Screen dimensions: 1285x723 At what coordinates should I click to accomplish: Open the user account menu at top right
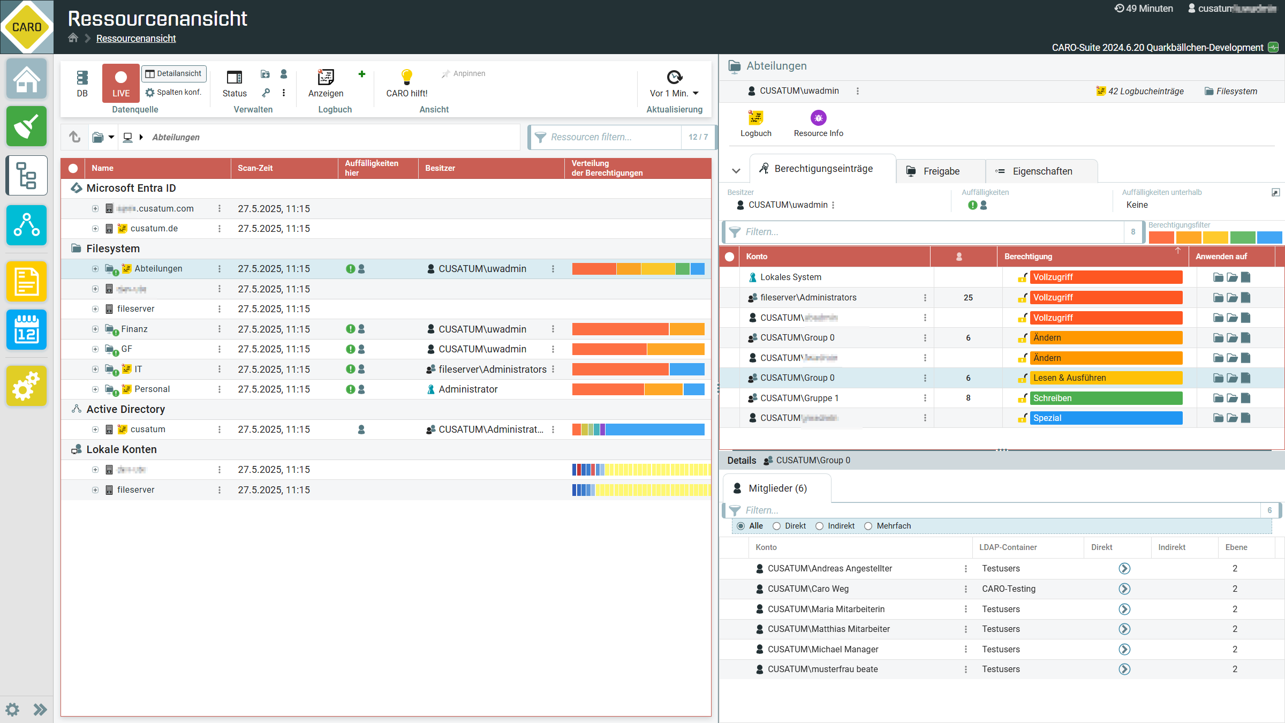tap(1231, 9)
